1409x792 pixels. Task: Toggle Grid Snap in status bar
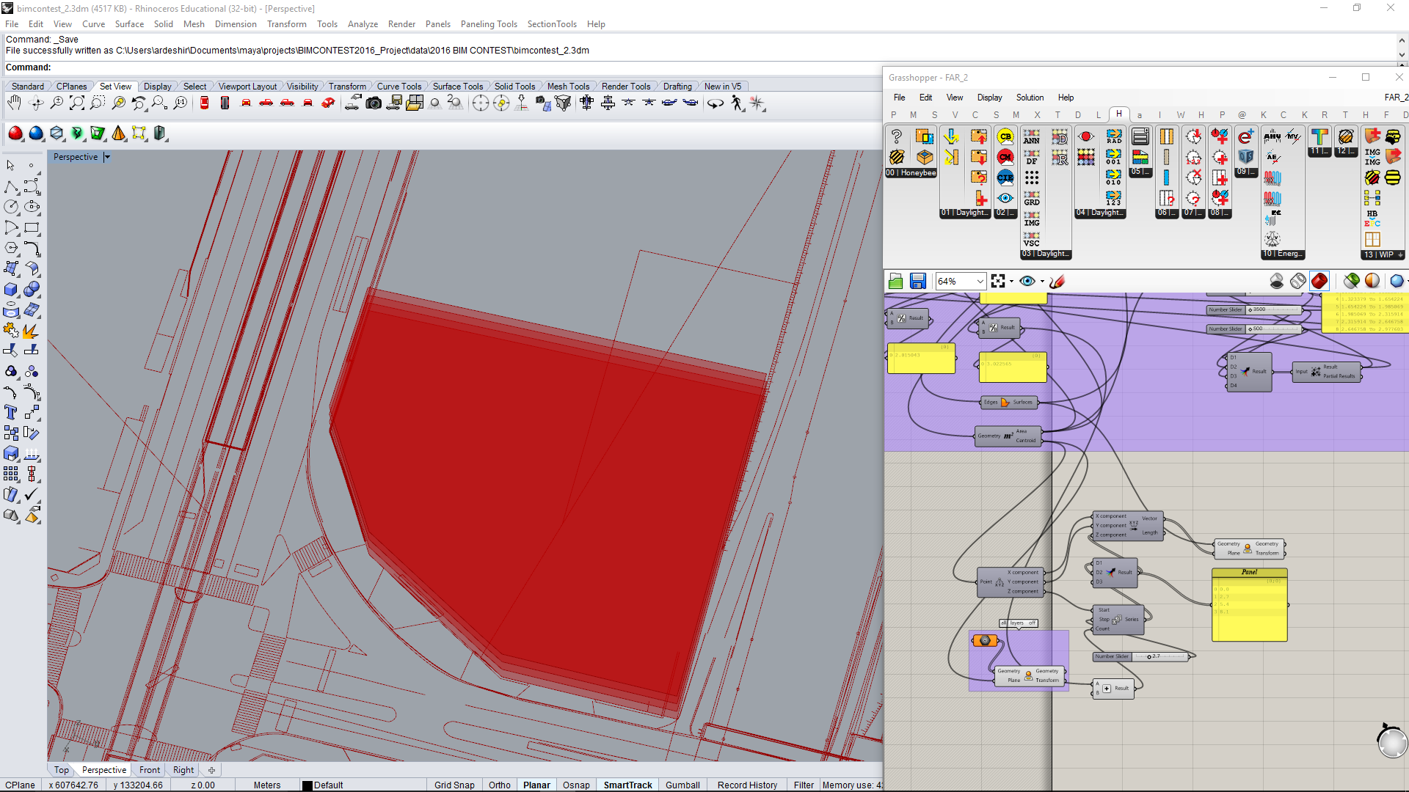coord(454,785)
